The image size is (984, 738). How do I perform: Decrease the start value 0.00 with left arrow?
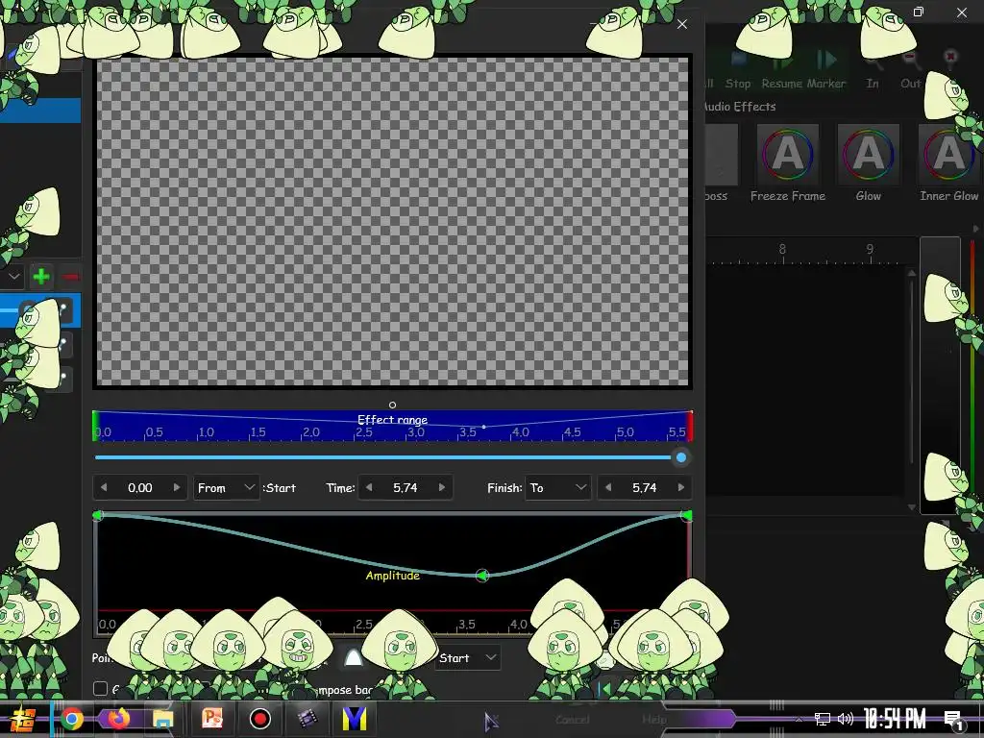[104, 487]
